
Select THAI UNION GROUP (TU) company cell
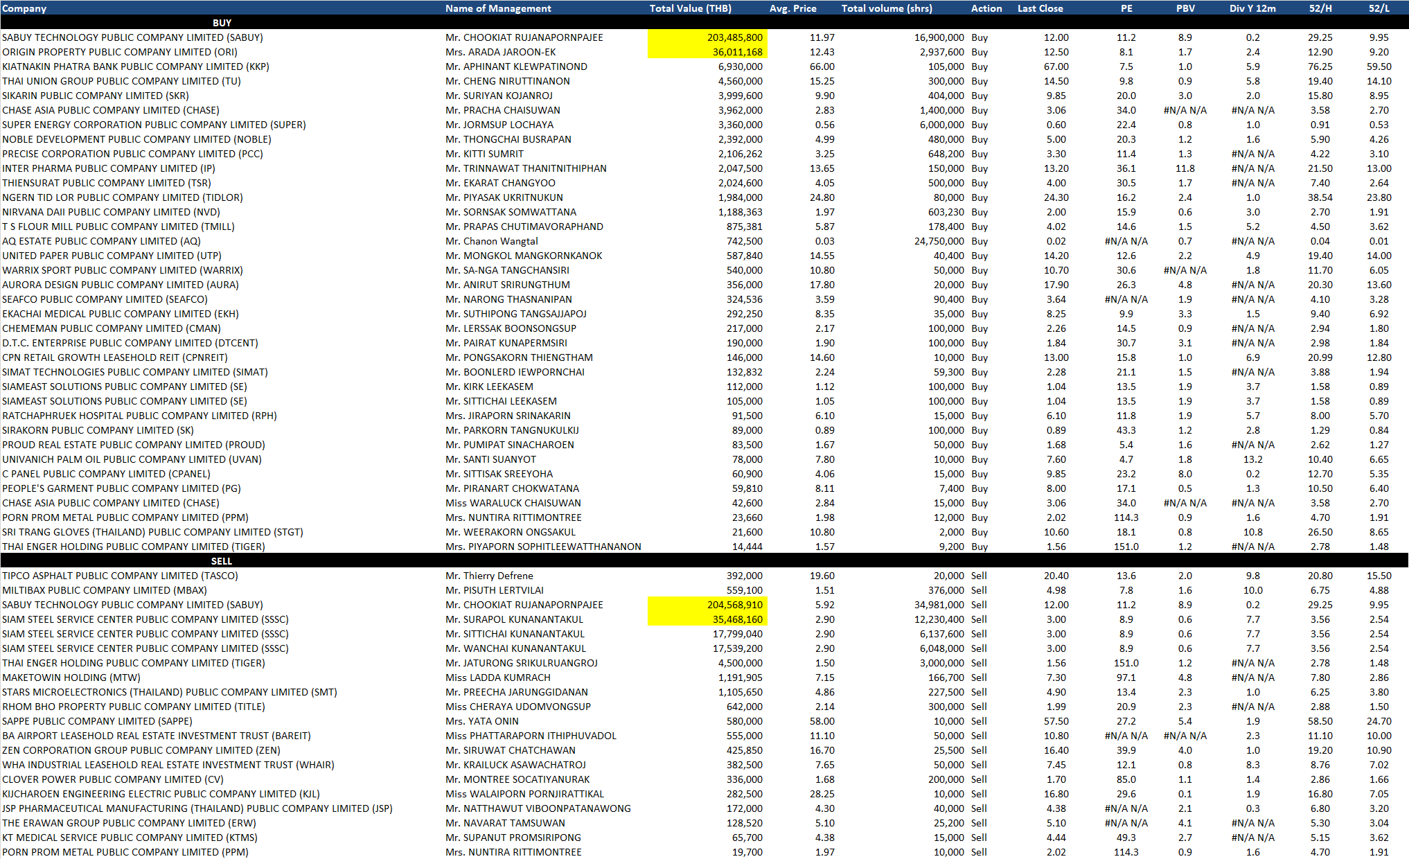[x=121, y=81]
